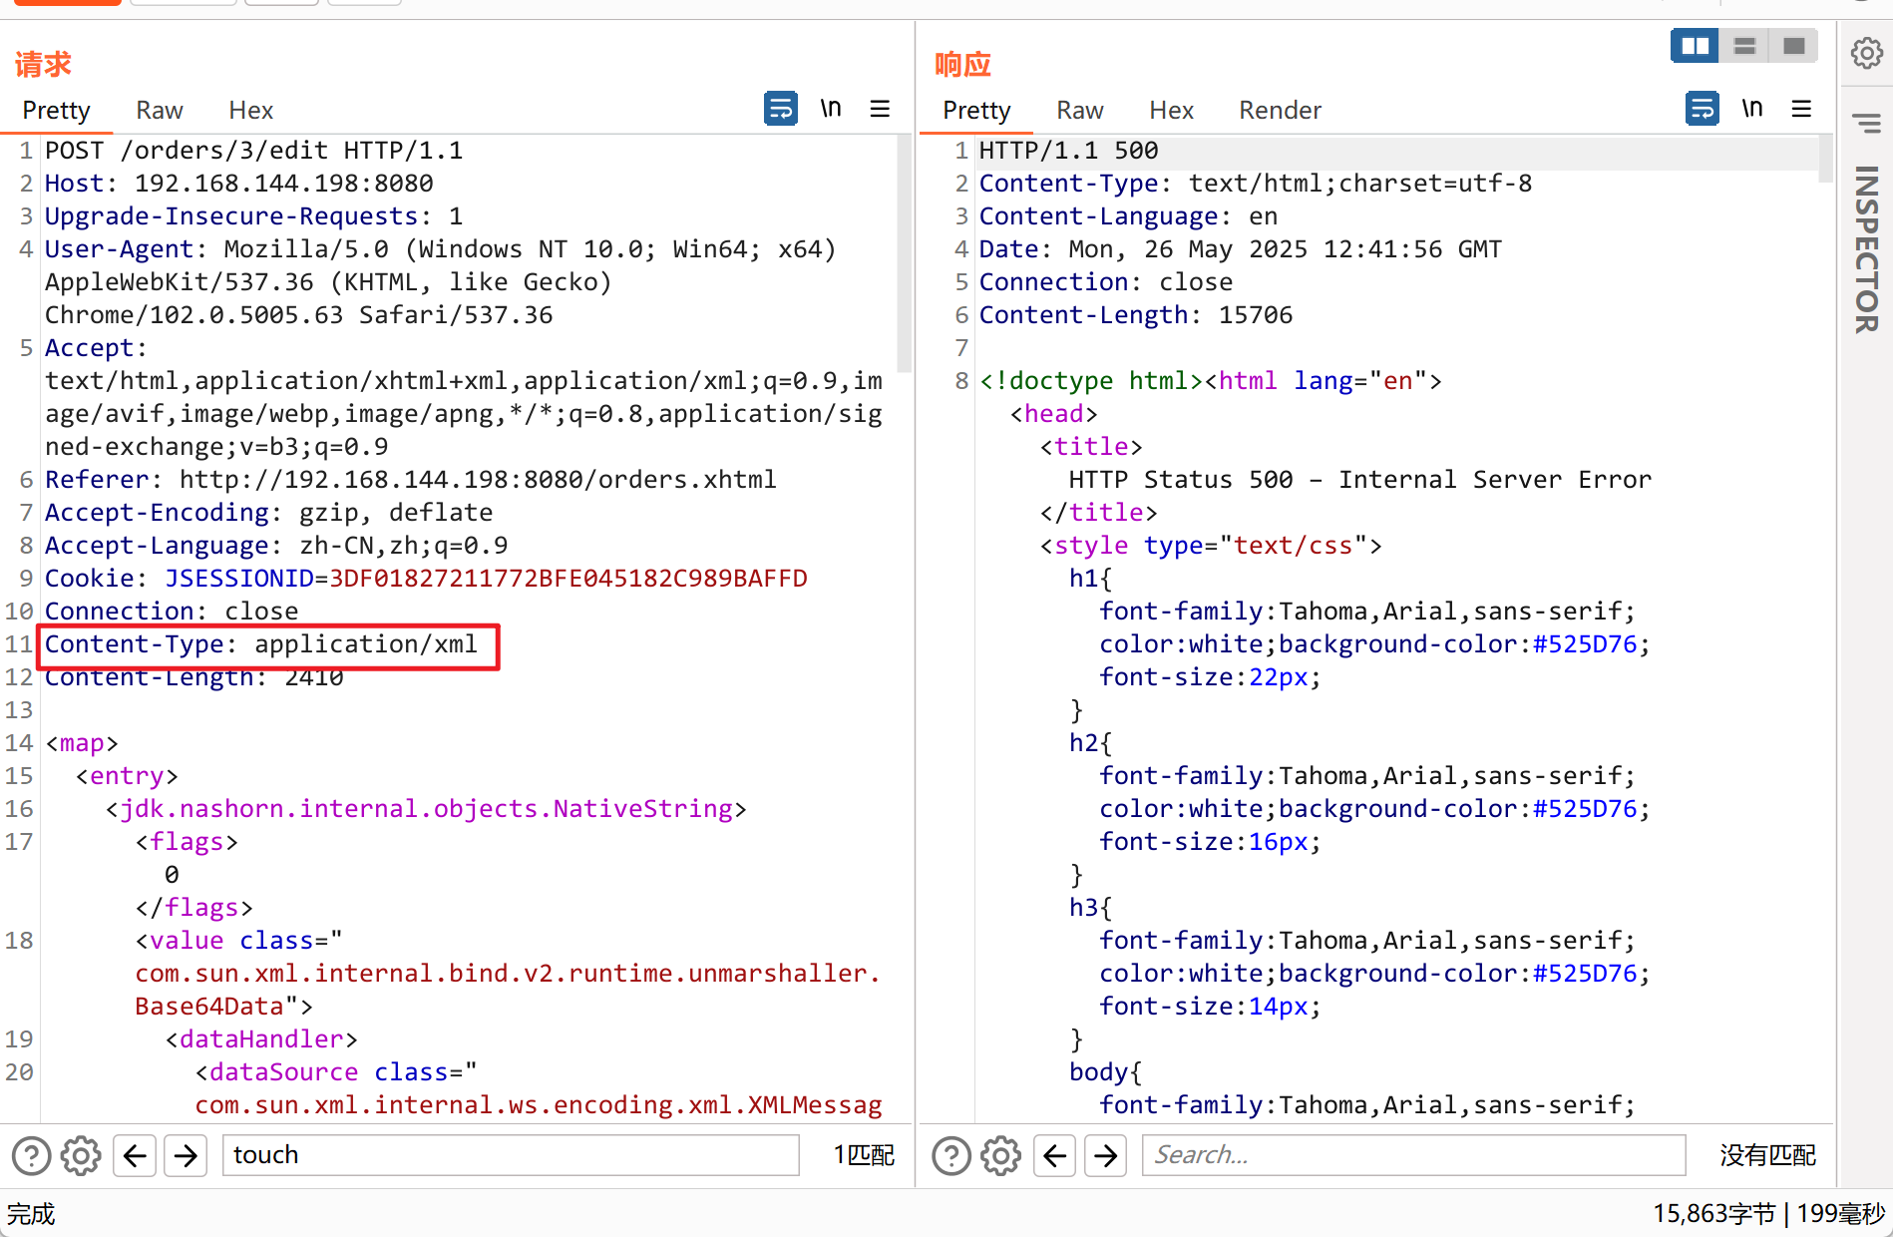Open request search help question icon
1893x1237 pixels.
click(x=31, y=1155)
